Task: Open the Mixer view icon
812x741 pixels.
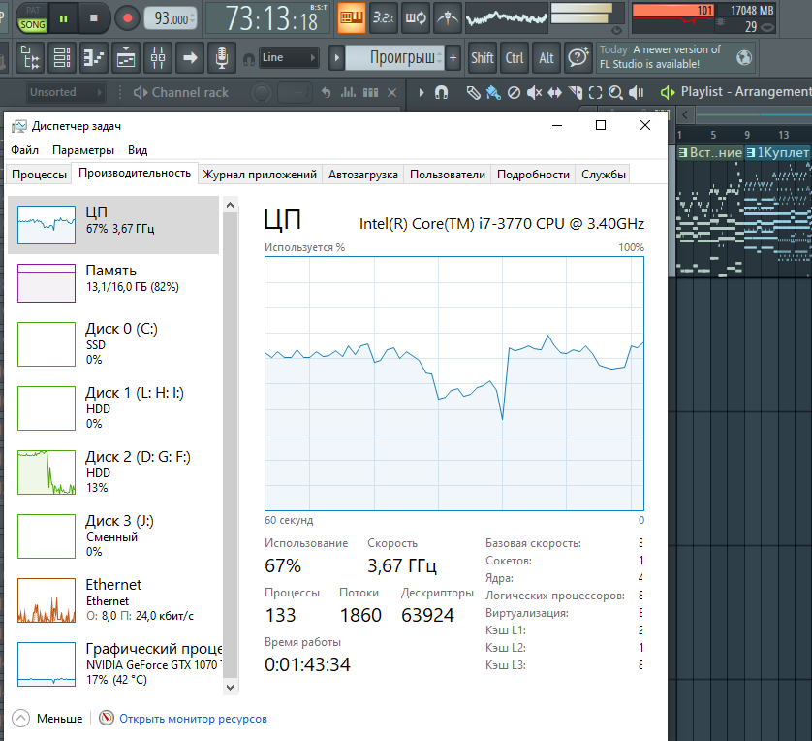Action: pyautogui.click(x=158, y=57)
